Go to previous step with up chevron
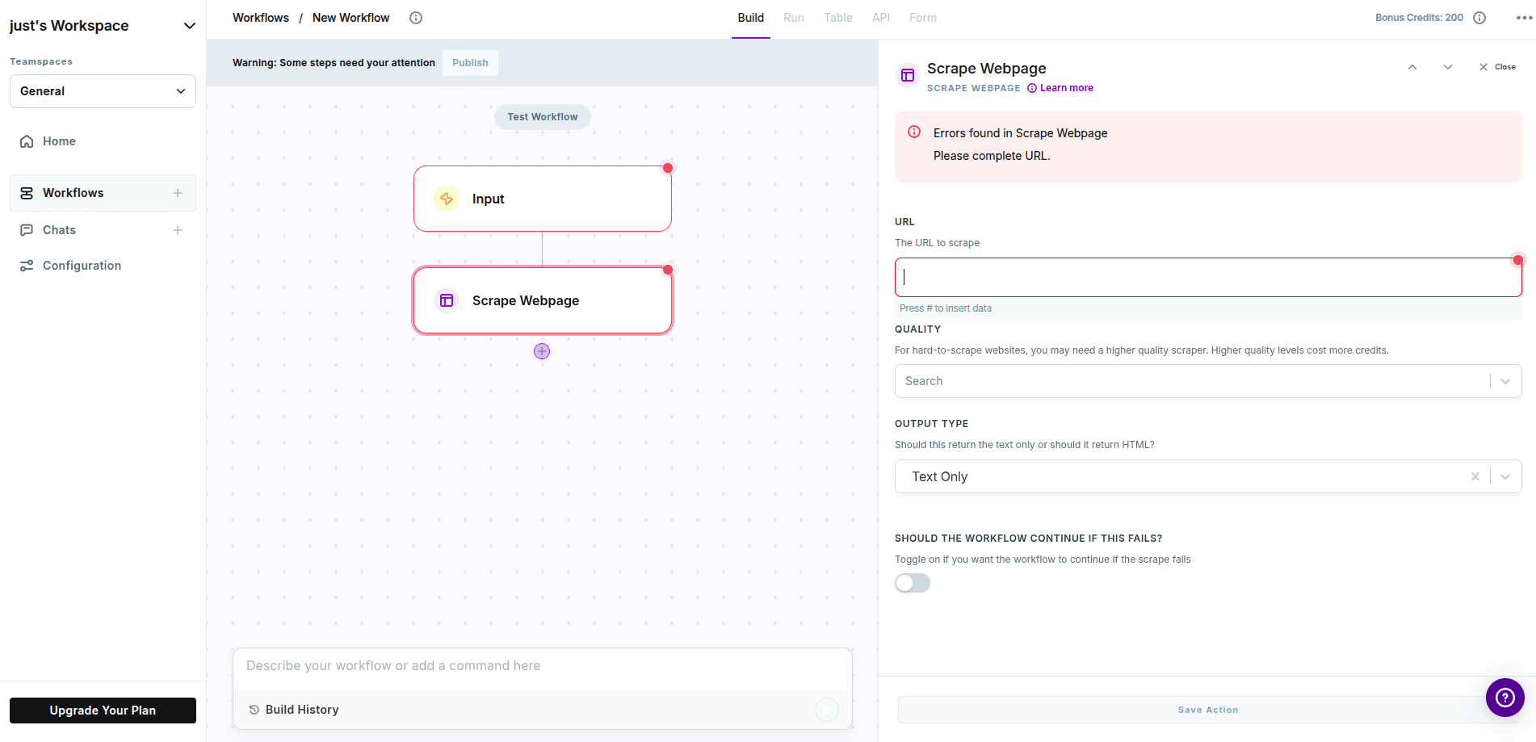 click(1412, 67)
